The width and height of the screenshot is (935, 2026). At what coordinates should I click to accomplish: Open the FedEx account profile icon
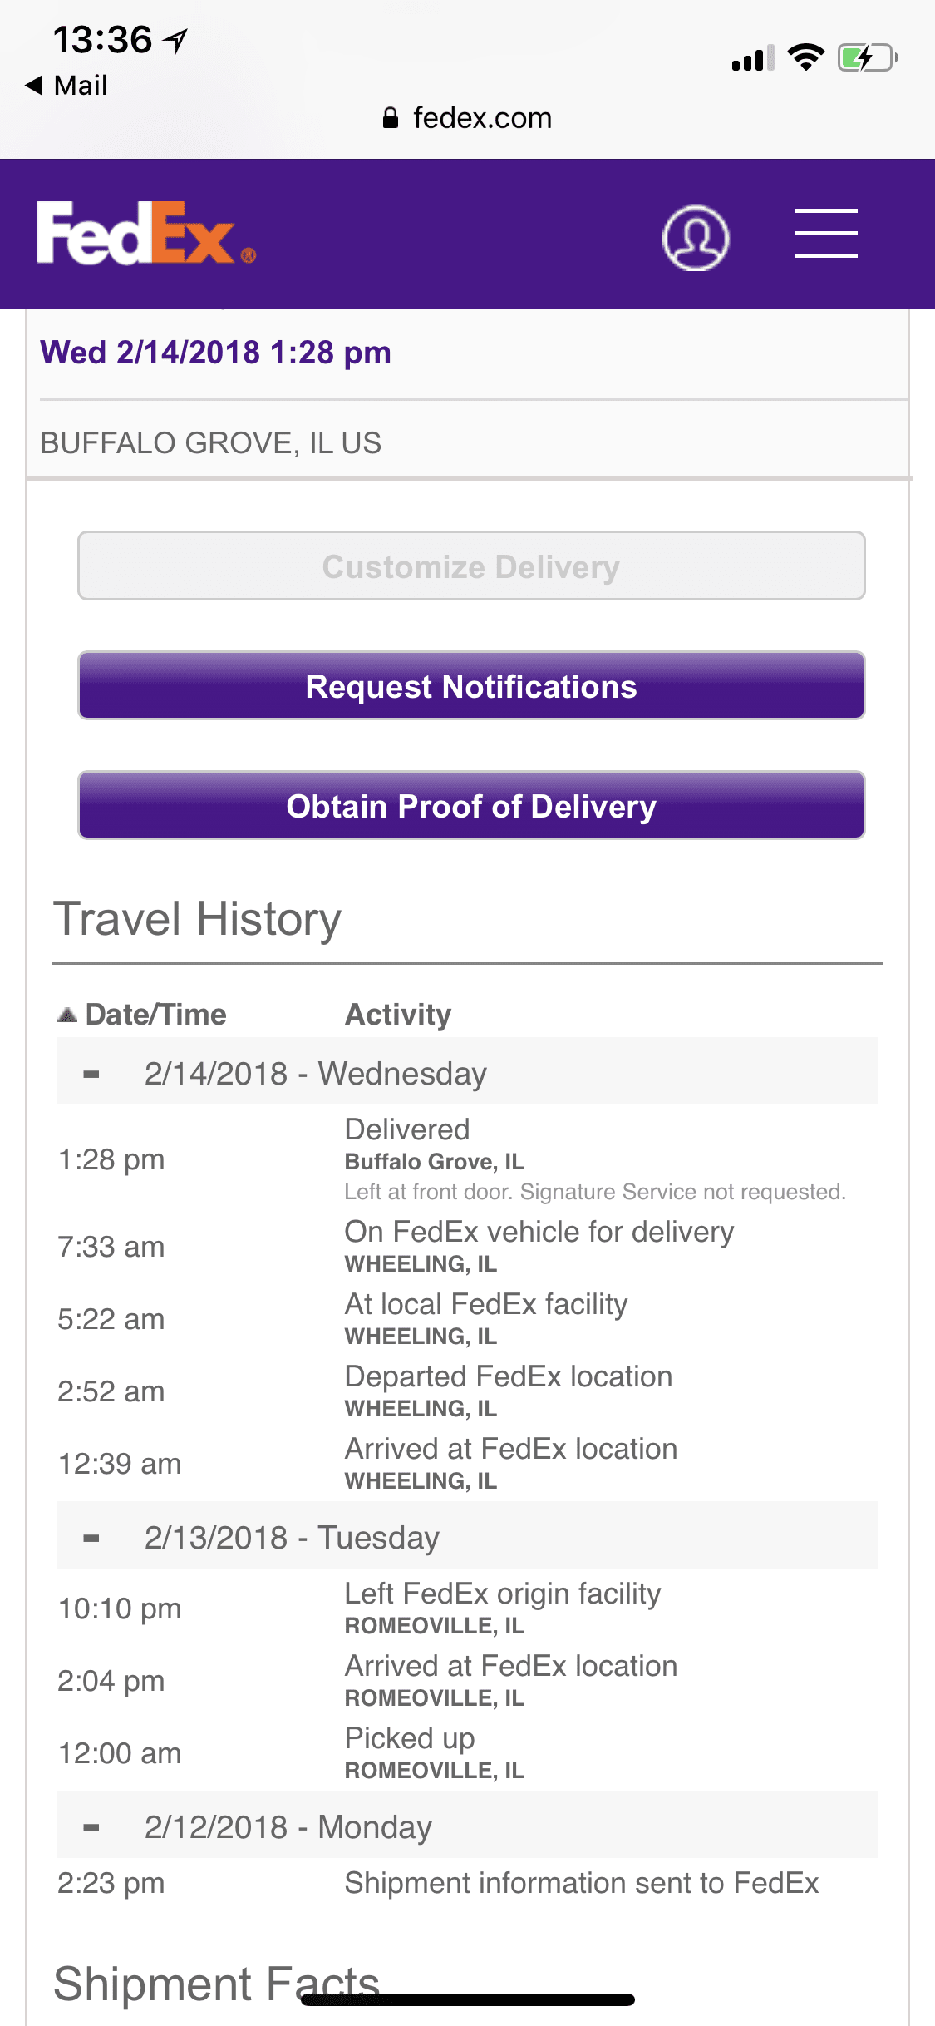click(696, 238)
